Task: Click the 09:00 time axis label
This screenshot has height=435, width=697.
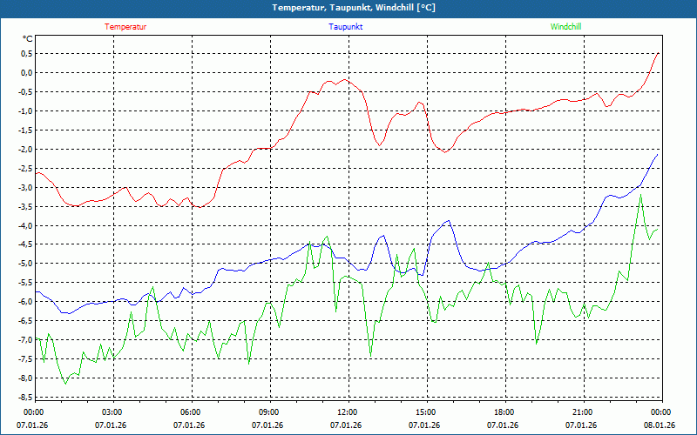Action: point(269,412)
